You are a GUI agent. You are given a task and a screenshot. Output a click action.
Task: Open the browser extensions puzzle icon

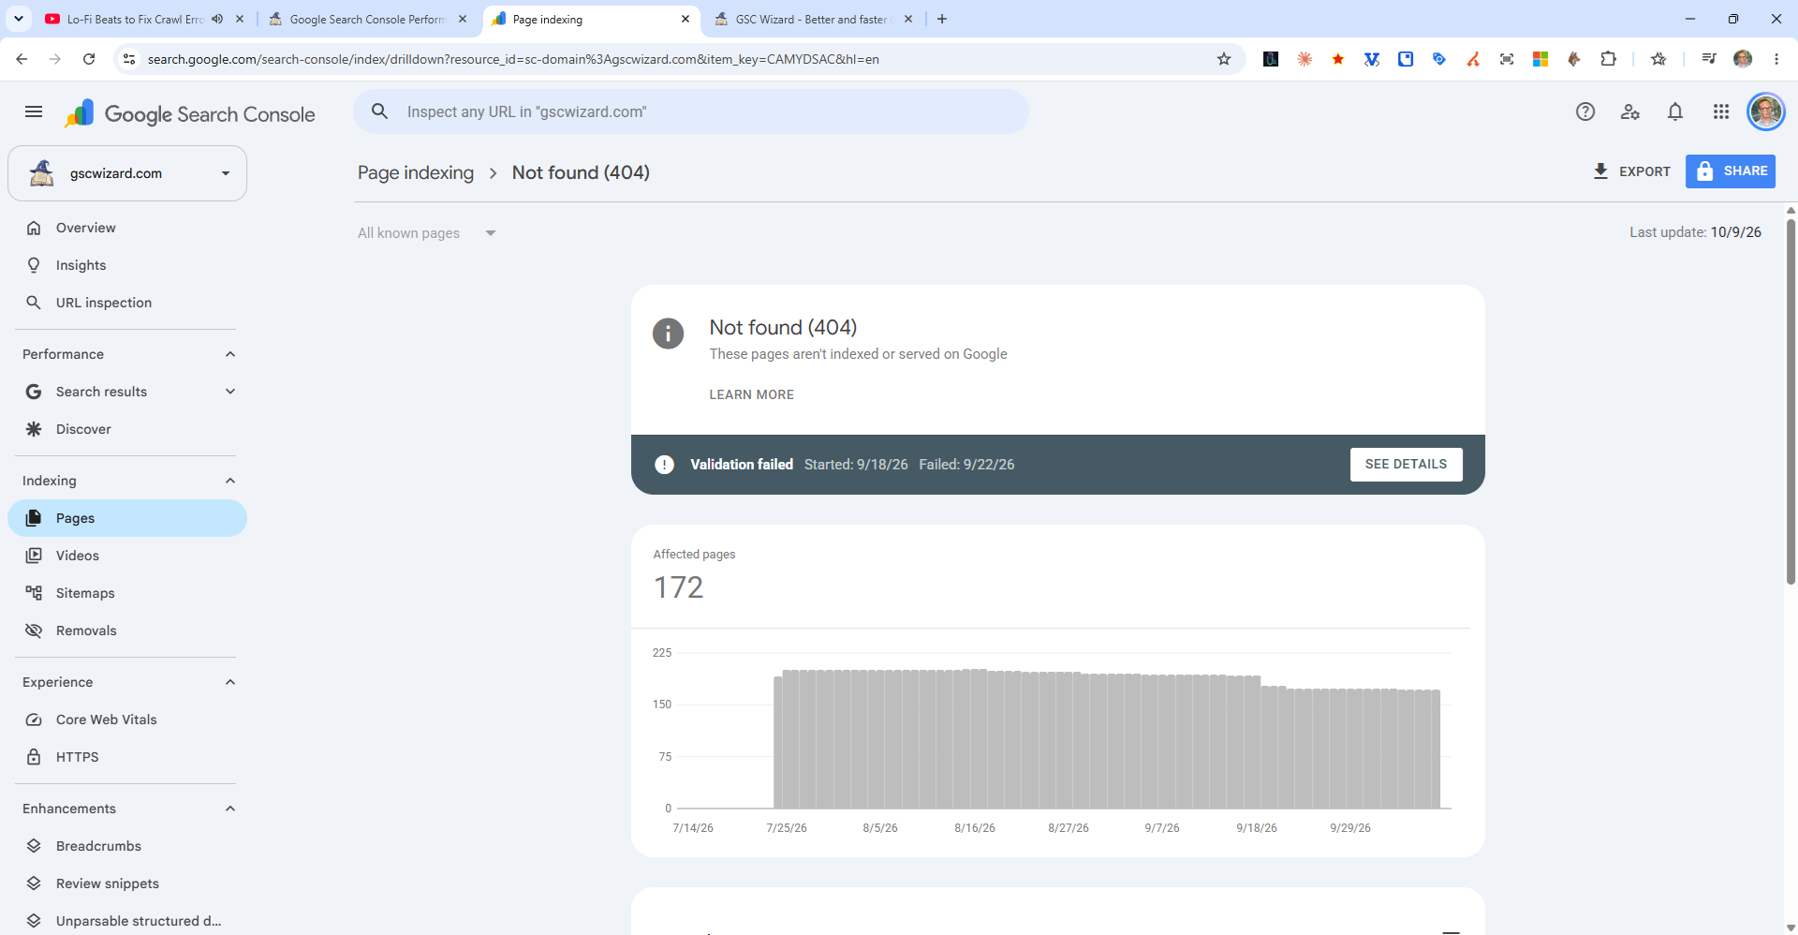click(1608, 59)
